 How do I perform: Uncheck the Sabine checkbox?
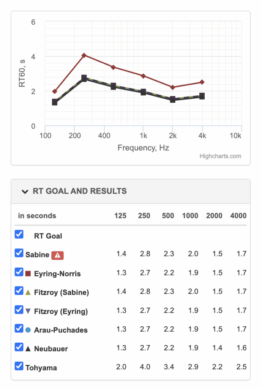tap(19, 253)
